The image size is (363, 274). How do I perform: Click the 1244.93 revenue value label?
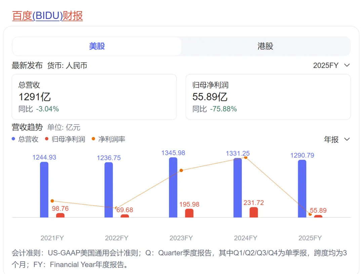coord(44,158)
